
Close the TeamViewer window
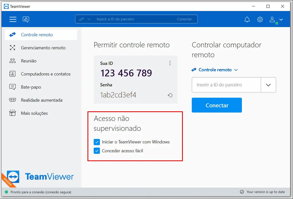click(282, 6)
